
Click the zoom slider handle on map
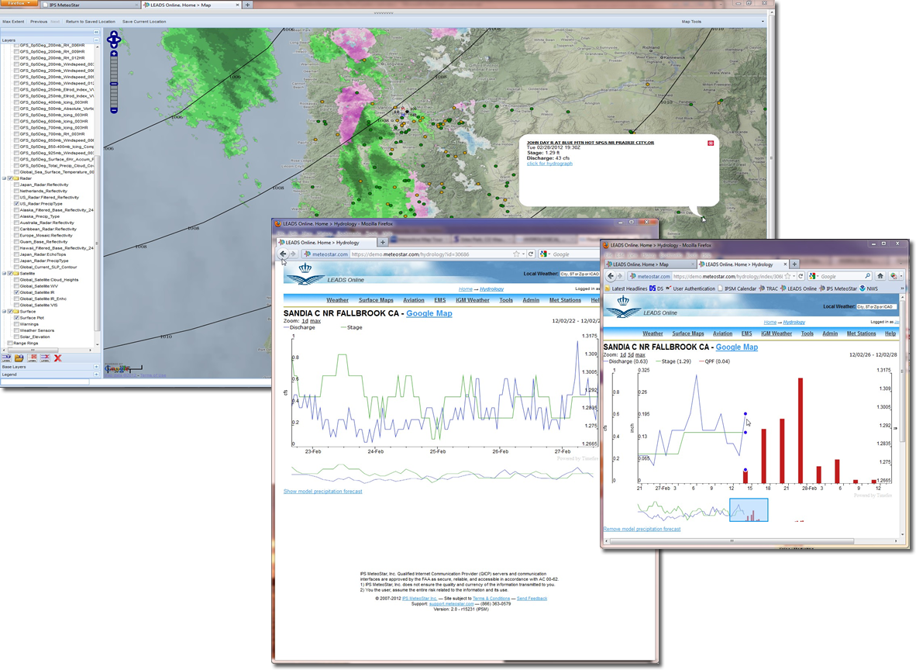(x=114, y=85)
